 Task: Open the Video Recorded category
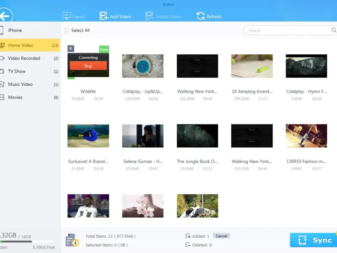[x=30, y=58]
